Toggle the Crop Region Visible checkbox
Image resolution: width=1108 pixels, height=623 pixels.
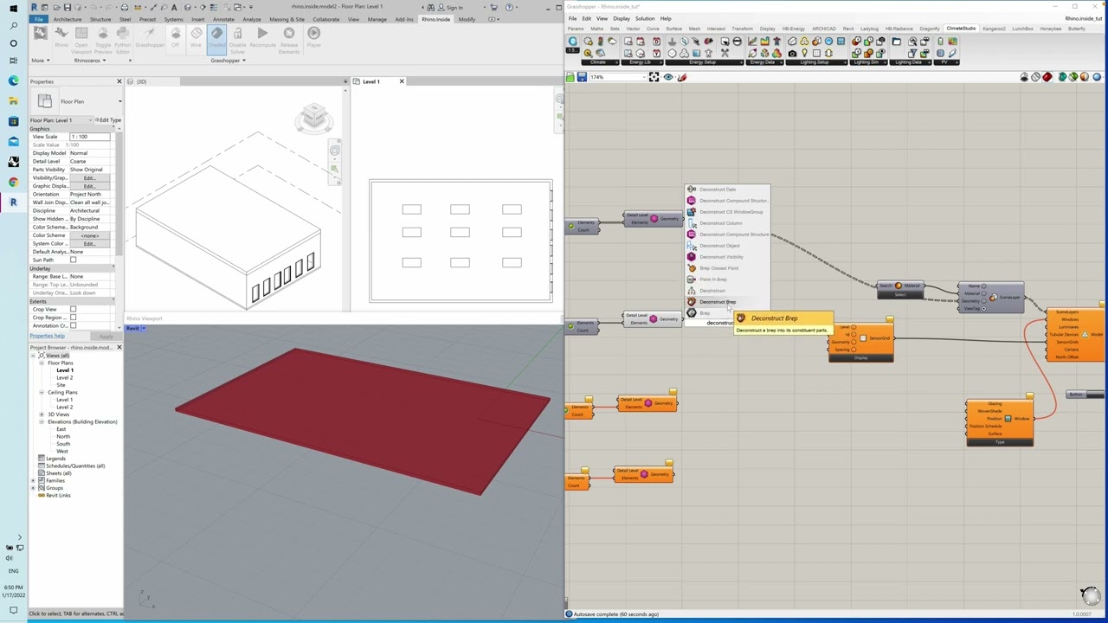click(x=73, y=318)
